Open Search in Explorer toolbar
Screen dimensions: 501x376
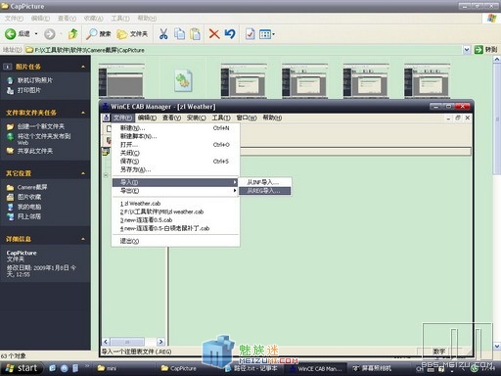(x=98, y=33)
